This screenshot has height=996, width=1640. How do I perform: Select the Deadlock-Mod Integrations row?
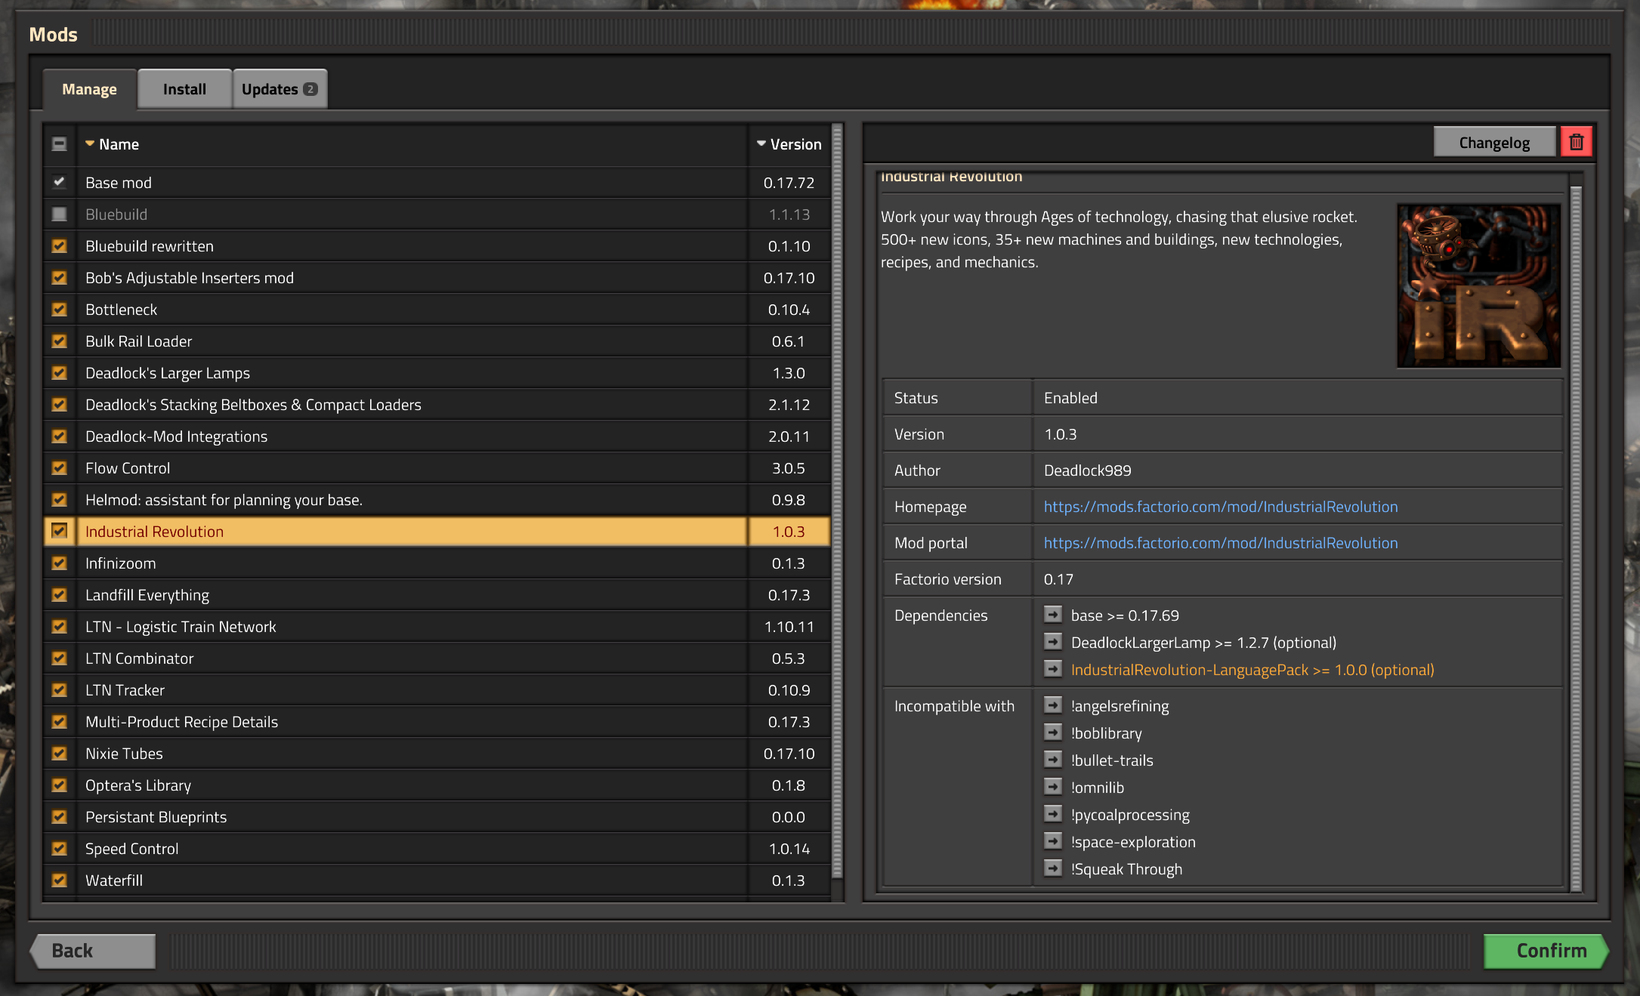tap(412, 436)
